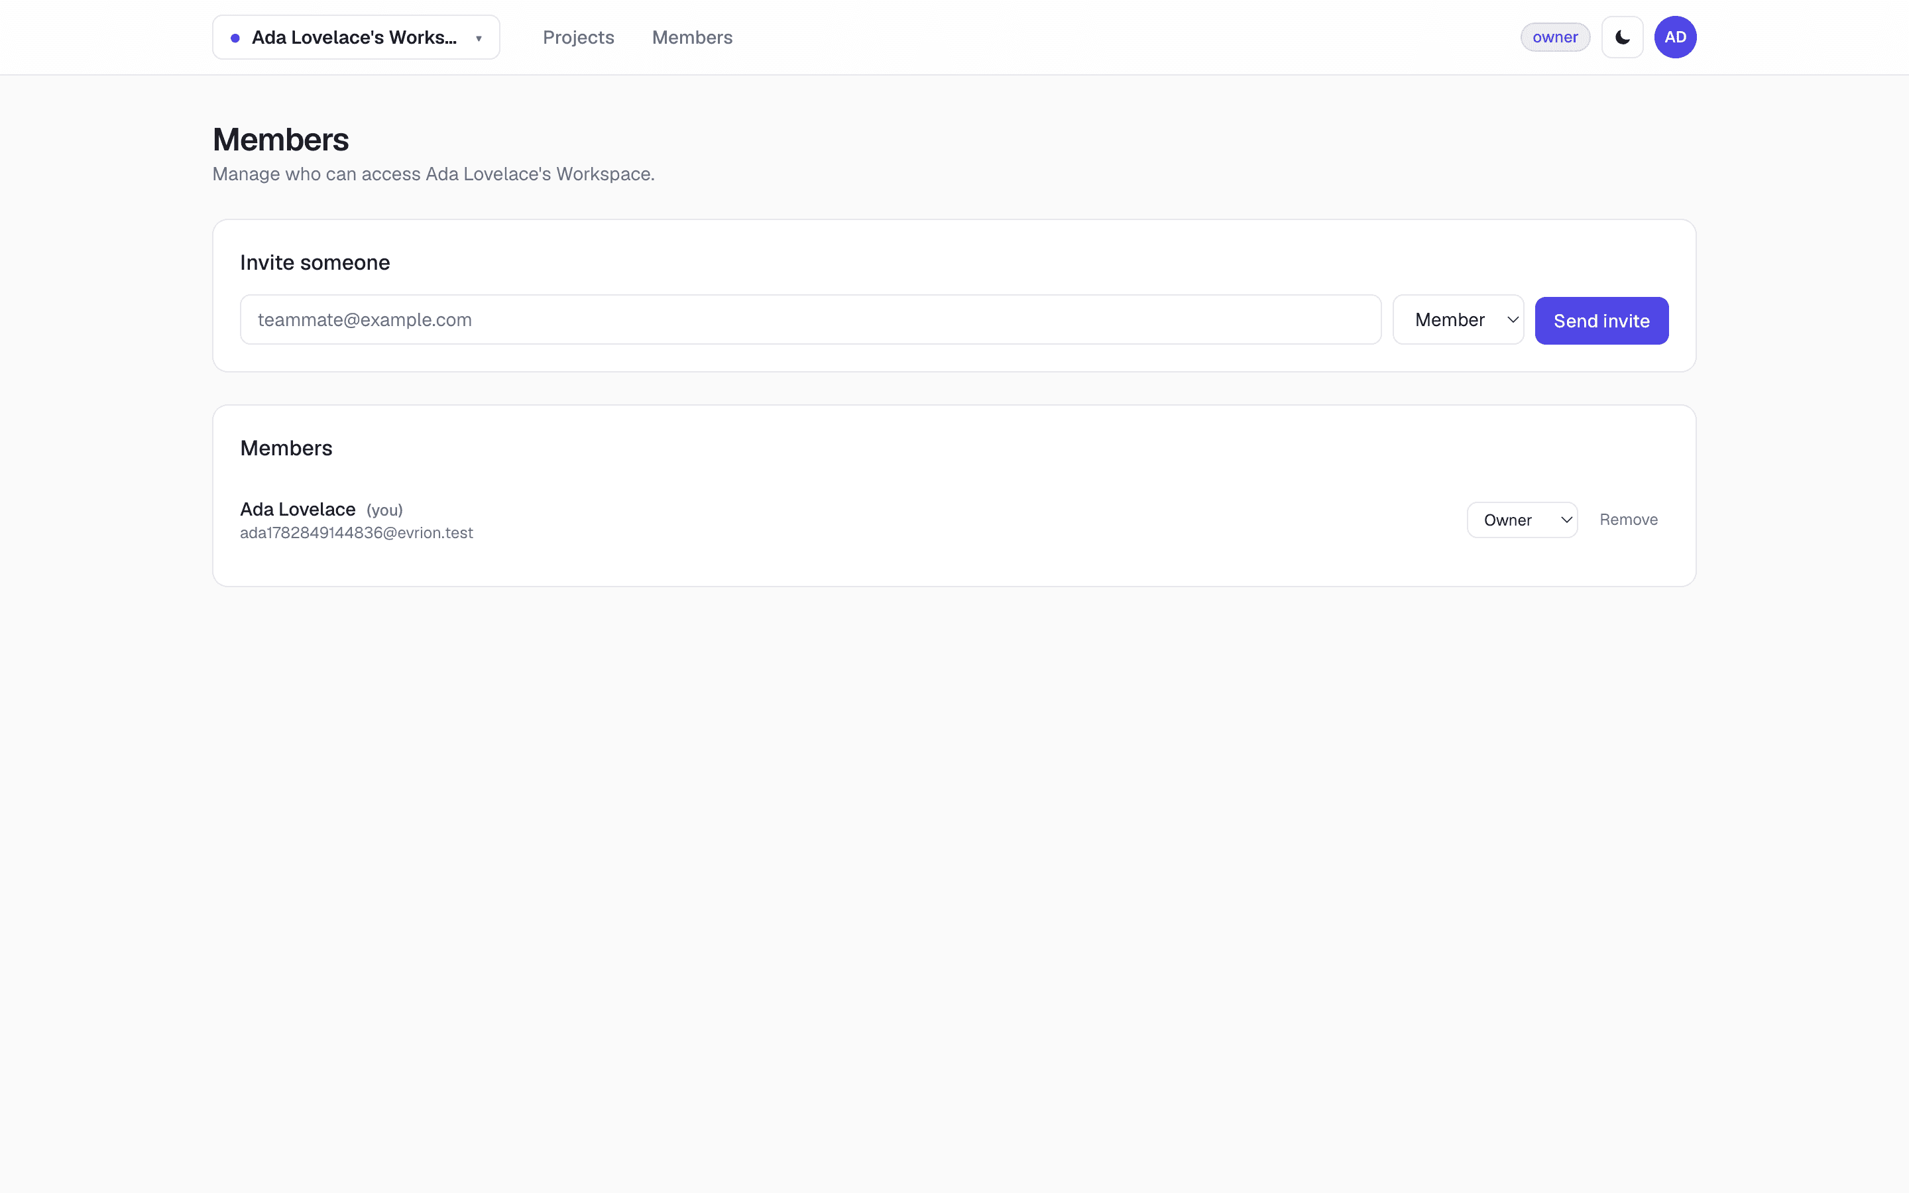The width and height of the screenshot is (1909, 1193).
Task: Switch to the Members nav tab
Action: (692, 37)
